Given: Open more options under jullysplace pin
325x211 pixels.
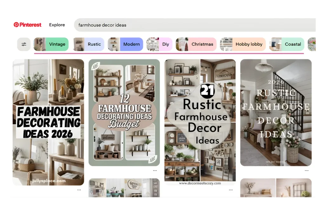Looking at the screenshot, I should click(79, 190).
